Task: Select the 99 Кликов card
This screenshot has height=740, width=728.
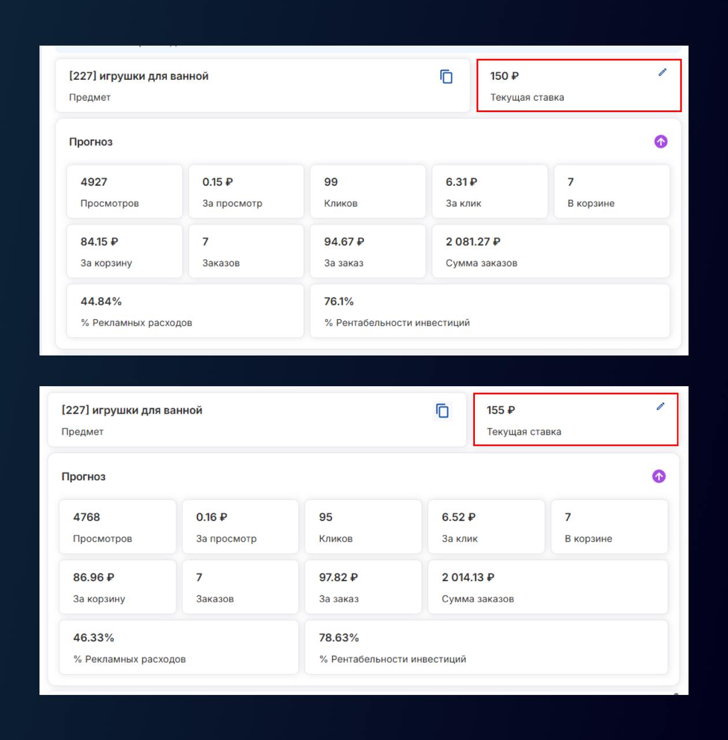Action: 367,192
